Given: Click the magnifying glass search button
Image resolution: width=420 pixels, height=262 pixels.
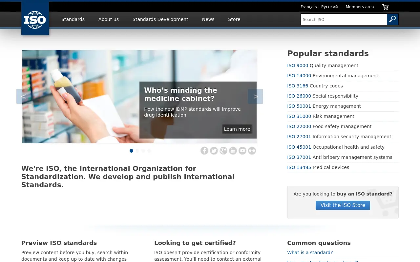Looking at the screenshot, I should (393, 19).
